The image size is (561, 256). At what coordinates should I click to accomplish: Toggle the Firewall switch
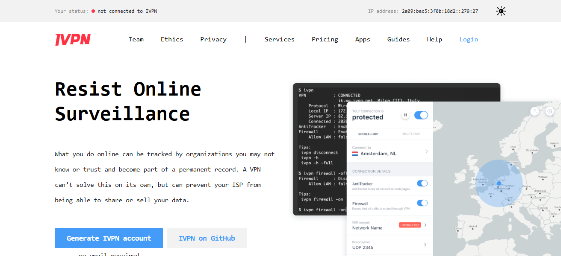click(422, 203)
